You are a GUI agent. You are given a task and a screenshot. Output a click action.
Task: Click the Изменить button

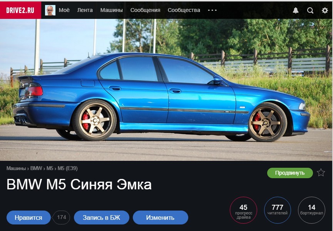(x=161, y=218)
